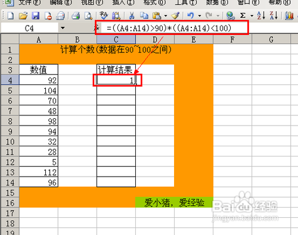Click the mail envelope document icon beside Permission
298x235 pixels.
[x=60, y=15]
